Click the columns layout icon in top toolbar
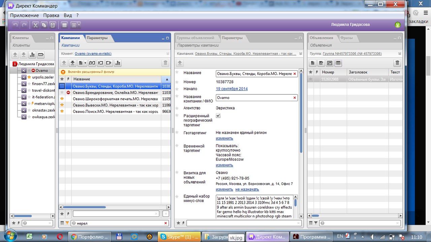Screen dimensions: 431x242 tap(64, 25)
